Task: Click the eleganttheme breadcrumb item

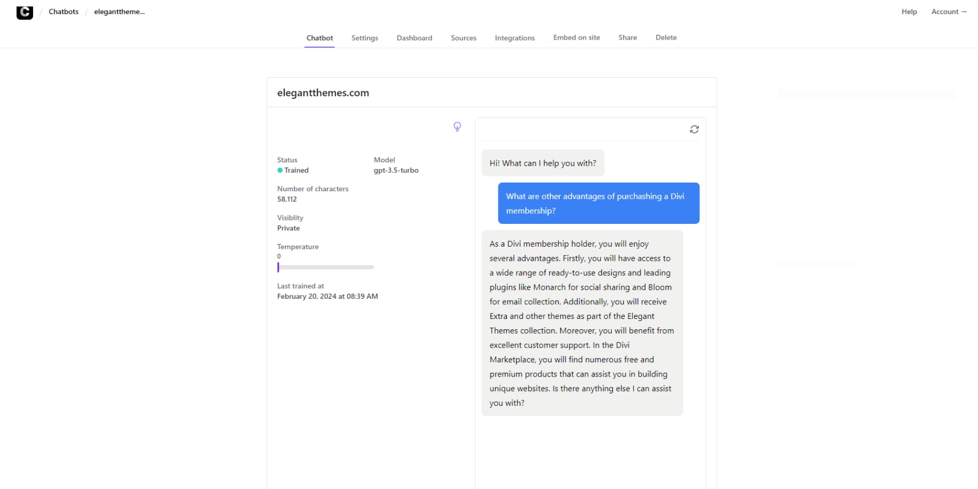Action: tap(118, 11)
